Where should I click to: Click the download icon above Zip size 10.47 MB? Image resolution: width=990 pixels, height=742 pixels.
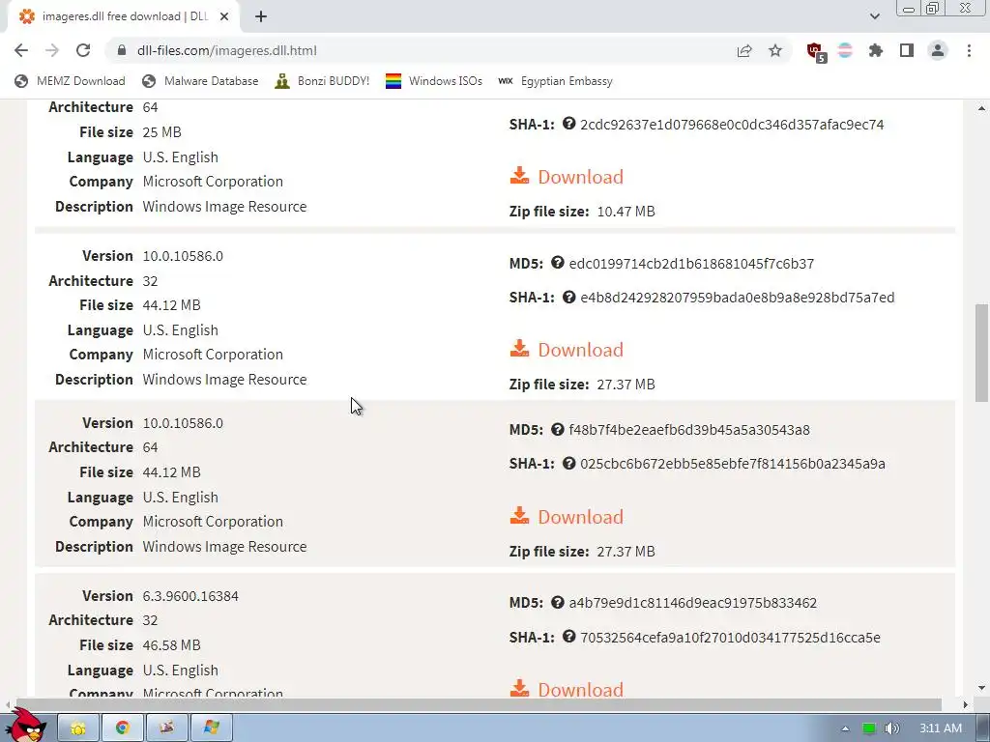click(x=519, y=176)
